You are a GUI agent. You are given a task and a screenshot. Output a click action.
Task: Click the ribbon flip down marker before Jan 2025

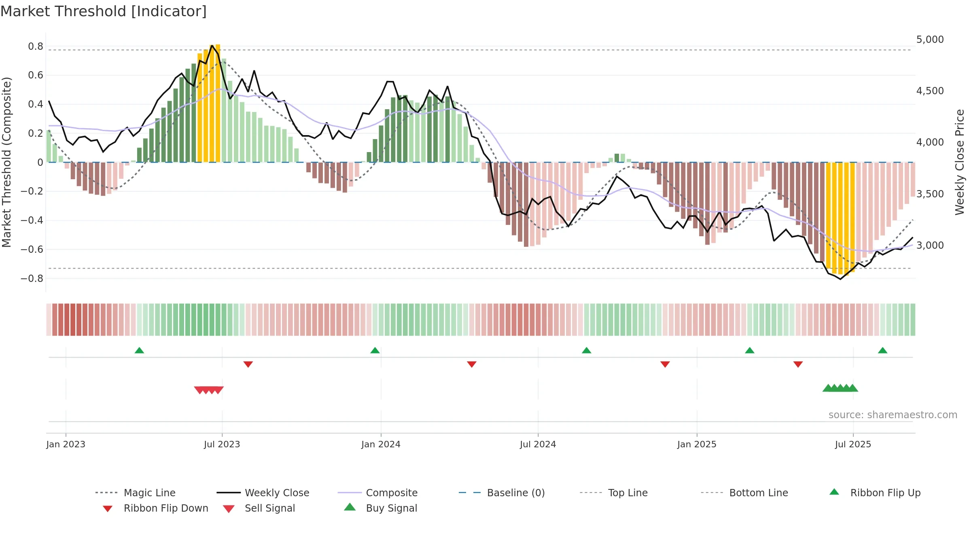pos(665,364)
